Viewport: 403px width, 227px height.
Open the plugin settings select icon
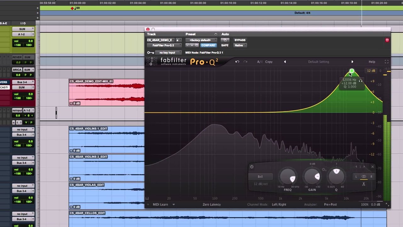click(x=197, y=45)
